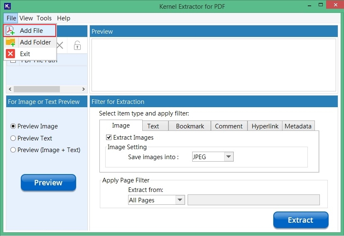Viewport: 344px width, 236px height.
Task: Switch to the Hyperlink tab
Action: pyautogui.click(x=265, y=126)
